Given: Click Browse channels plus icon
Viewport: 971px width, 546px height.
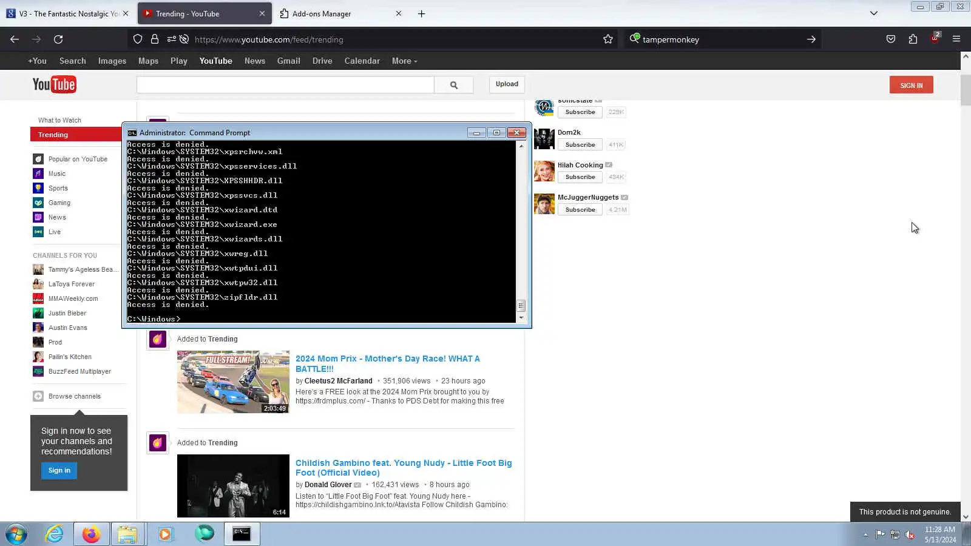Looking at the screenshot, I should [38, 396].
